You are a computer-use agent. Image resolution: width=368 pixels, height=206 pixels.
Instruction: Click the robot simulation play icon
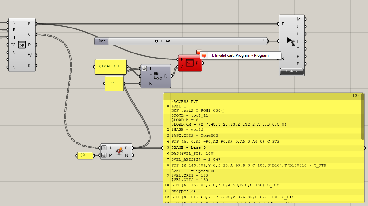click(x=291, y=41)
